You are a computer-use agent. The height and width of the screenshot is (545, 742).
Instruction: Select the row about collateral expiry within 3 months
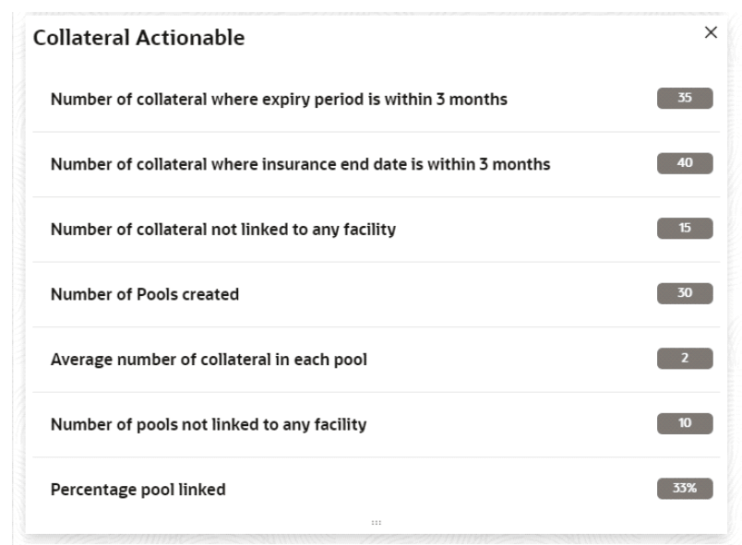[x=277, y=98]
